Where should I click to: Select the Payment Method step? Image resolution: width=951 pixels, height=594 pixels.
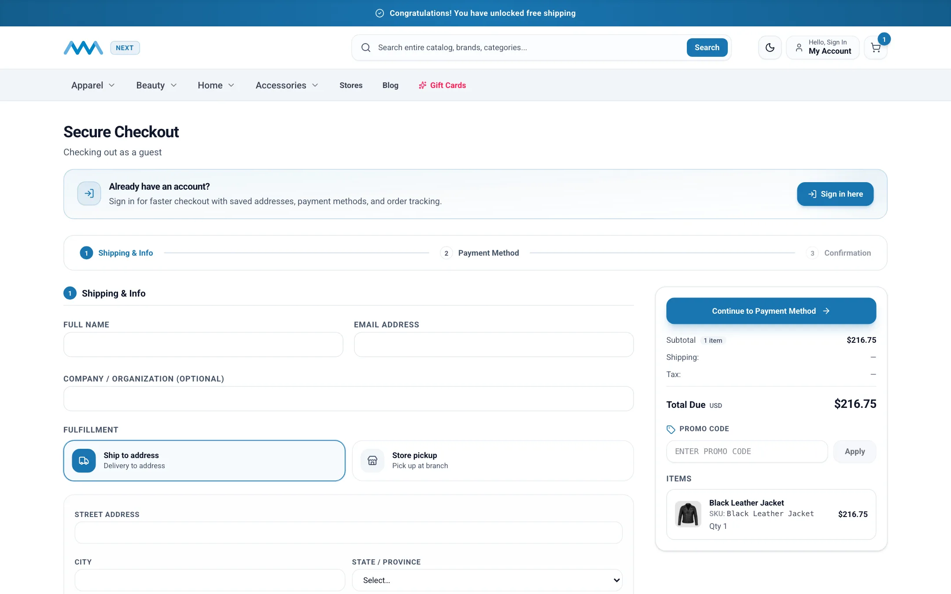[x=479, y=253]
